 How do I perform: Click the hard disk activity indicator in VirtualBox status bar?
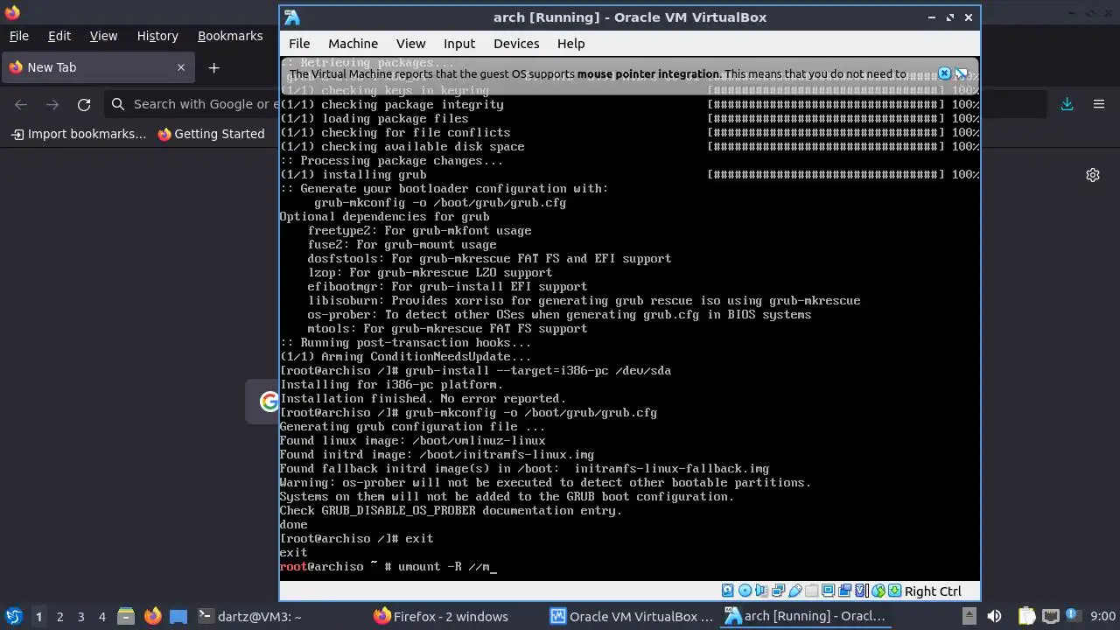[x=727, y=591]
